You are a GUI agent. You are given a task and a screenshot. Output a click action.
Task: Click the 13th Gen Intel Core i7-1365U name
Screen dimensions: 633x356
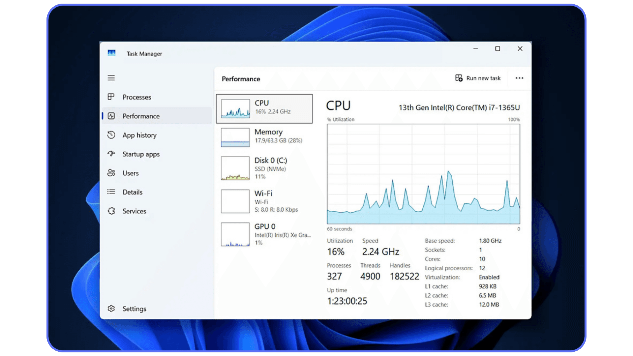(459, 107)
